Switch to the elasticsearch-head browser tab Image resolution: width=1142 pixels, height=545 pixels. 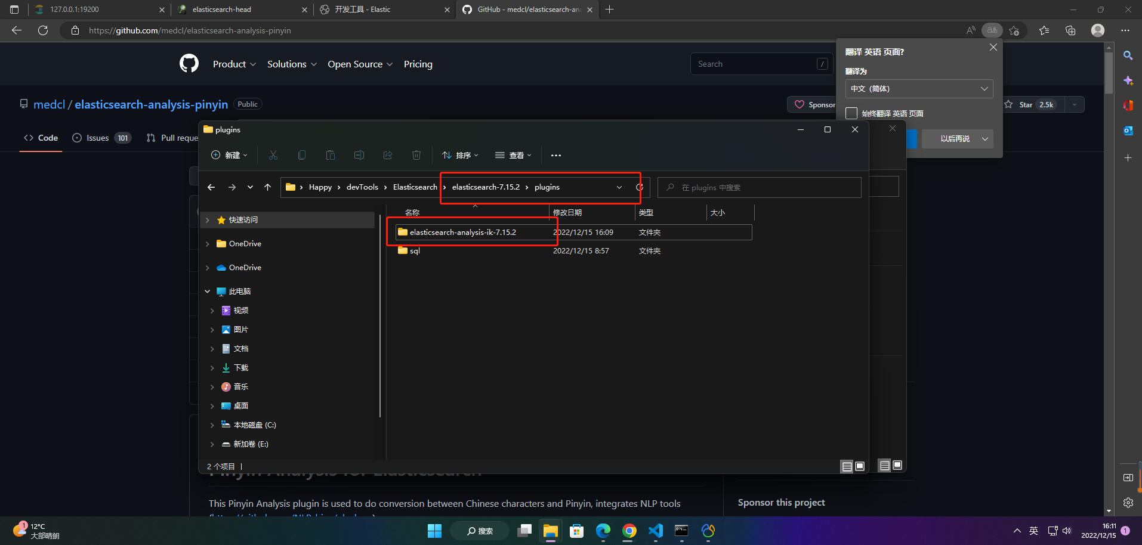tap(243, 10)
